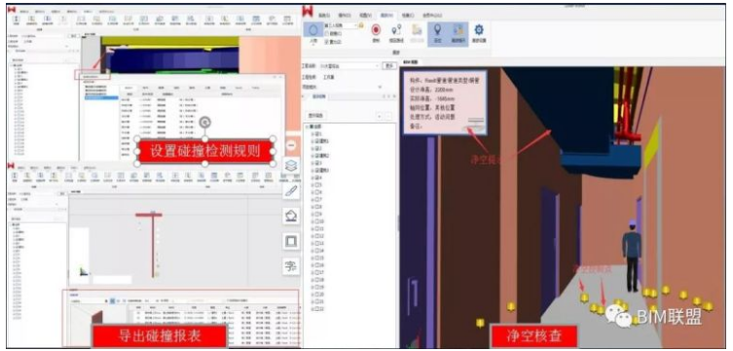Viewport: 733px width, 351px height.
Task: Open the 第三人视角 view-angle dropdown
Action: point(341,25)
